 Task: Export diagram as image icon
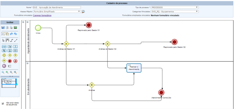[x=15, y=27]
